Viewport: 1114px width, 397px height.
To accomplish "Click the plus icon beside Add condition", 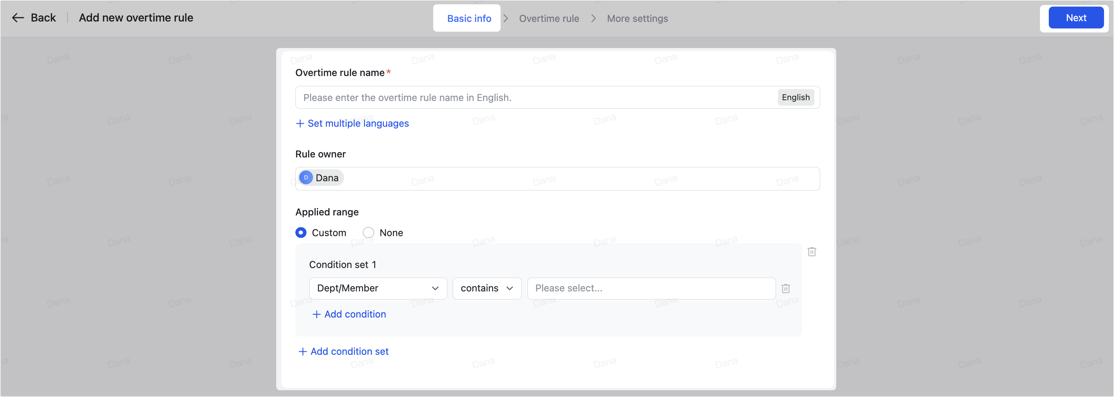I will pyautogui.click(x=316, y=314).
